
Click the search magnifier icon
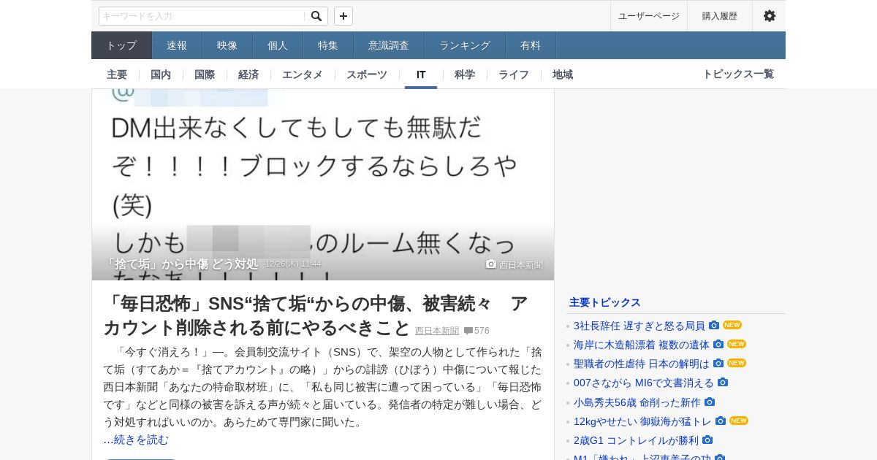click(316, 16)
